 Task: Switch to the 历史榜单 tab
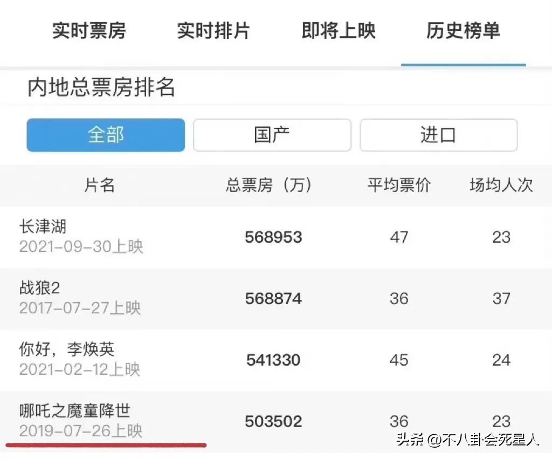point(463,31)
